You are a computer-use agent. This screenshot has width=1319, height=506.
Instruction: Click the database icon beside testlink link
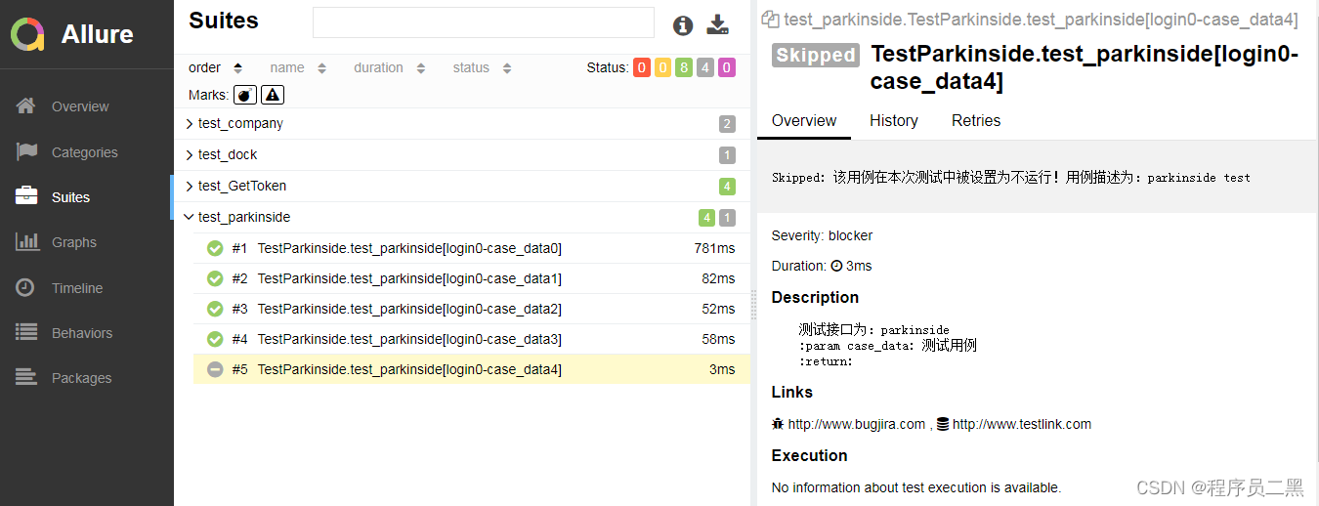pos(943,424)
